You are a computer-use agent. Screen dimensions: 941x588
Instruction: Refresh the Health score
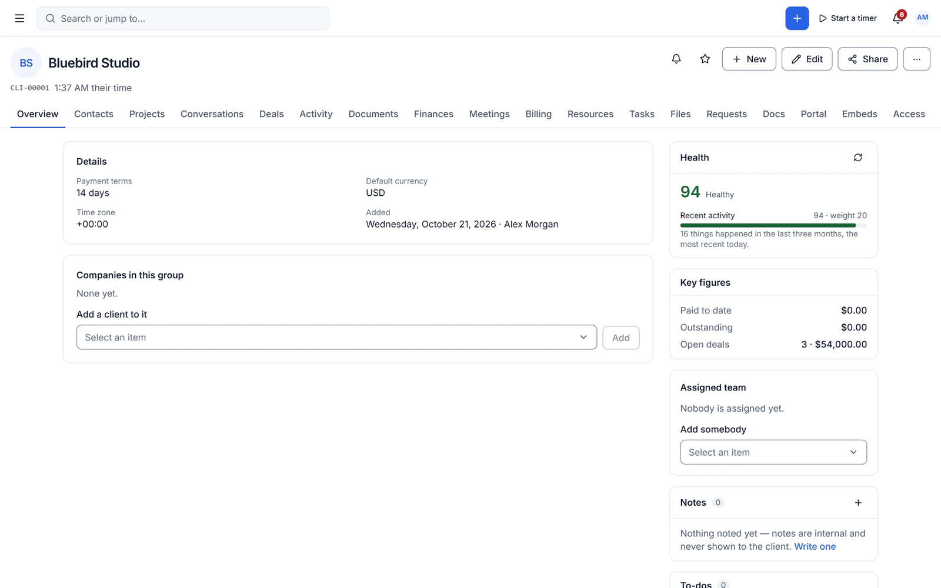coord(858,158)
